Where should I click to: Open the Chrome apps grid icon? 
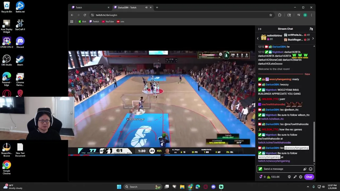point(72,21)
